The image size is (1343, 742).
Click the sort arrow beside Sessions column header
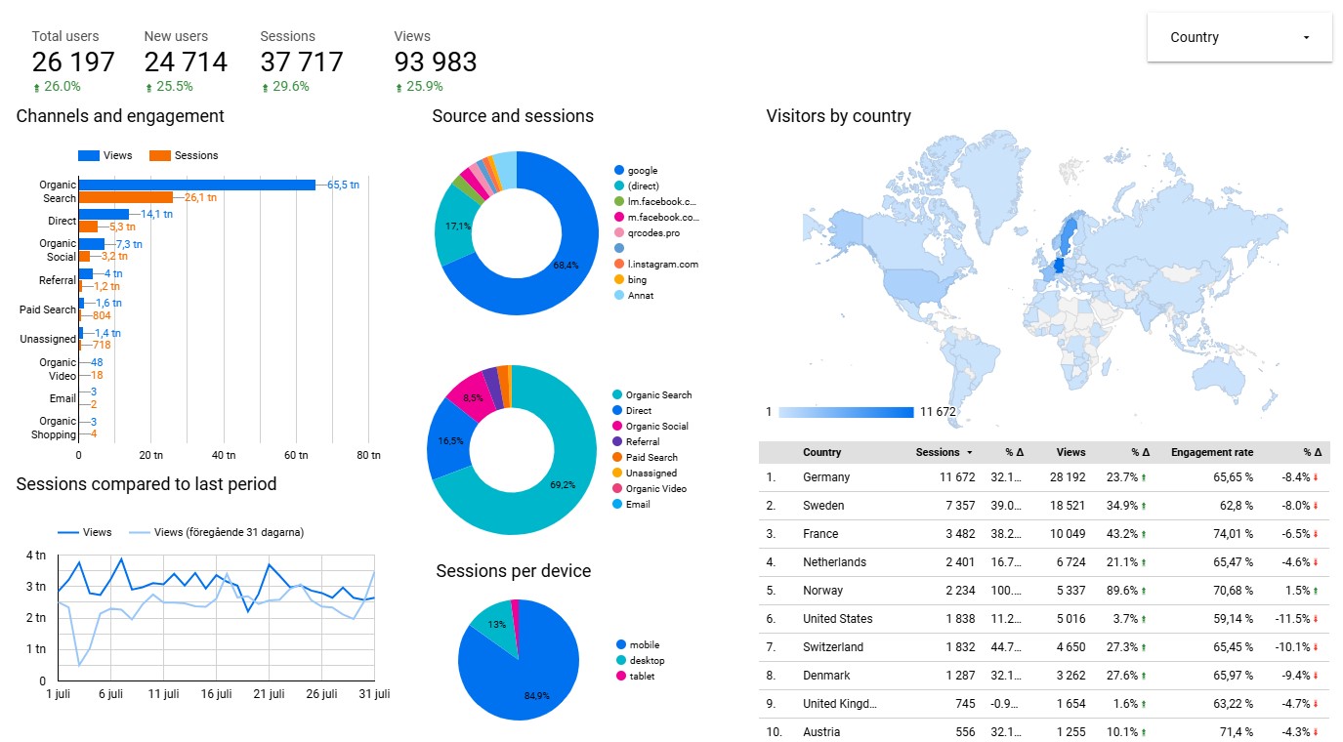click(969, 453)
